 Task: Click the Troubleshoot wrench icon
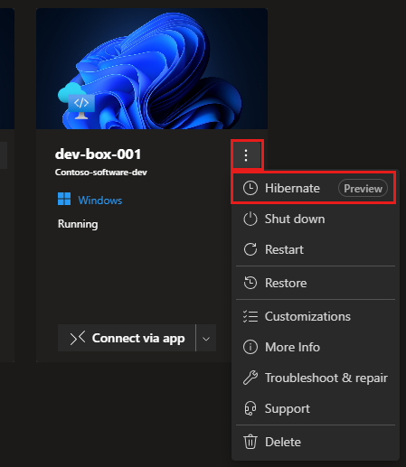(250, 378)
